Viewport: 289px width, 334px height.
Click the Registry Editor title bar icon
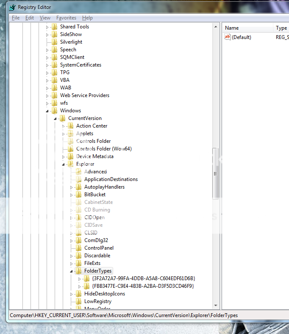click(12, 7)
